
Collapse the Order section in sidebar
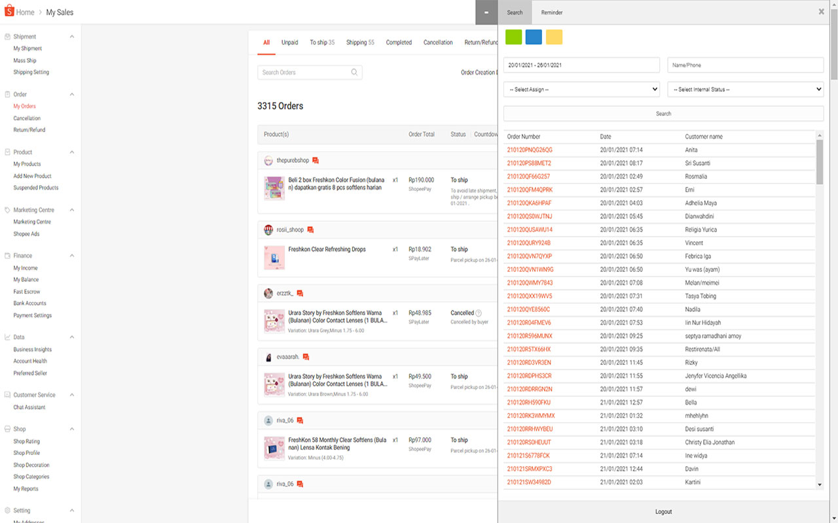coord(71,93)
